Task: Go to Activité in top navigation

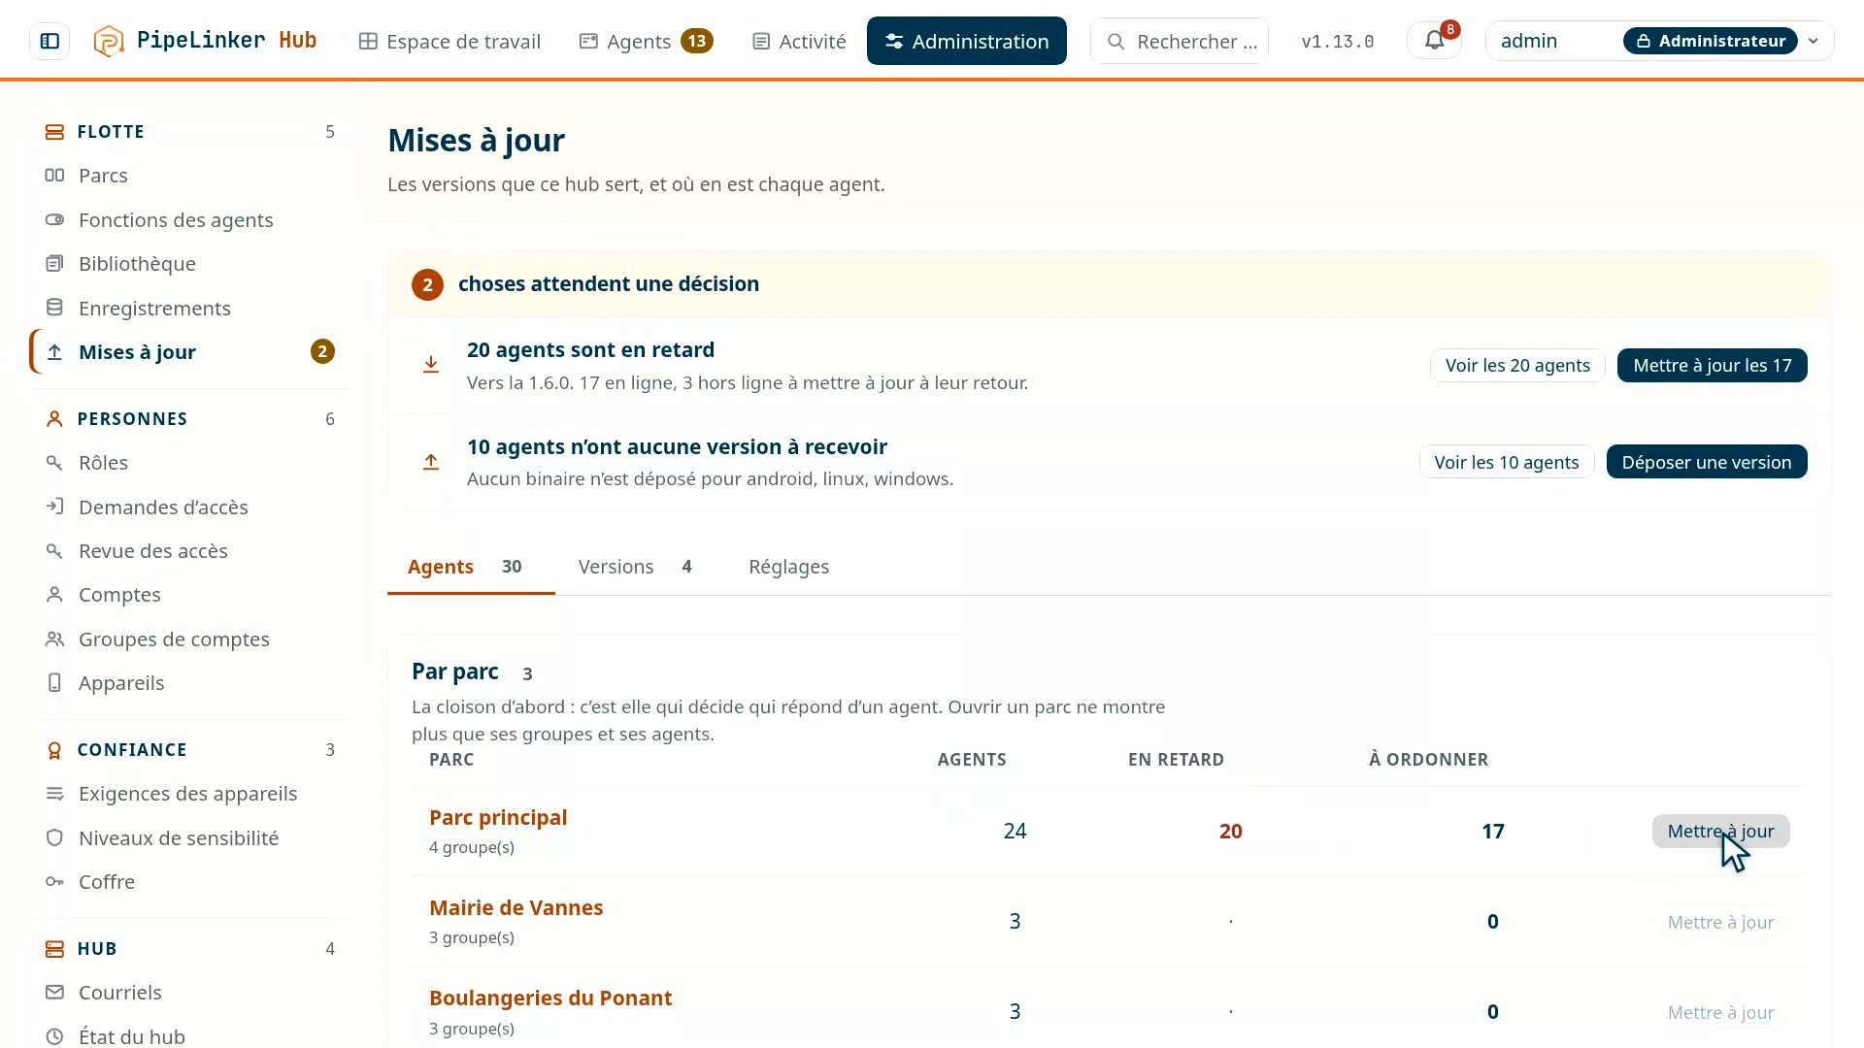Action: tap(800, 41)
